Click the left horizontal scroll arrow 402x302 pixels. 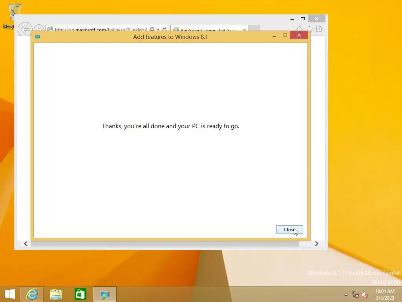26,243
